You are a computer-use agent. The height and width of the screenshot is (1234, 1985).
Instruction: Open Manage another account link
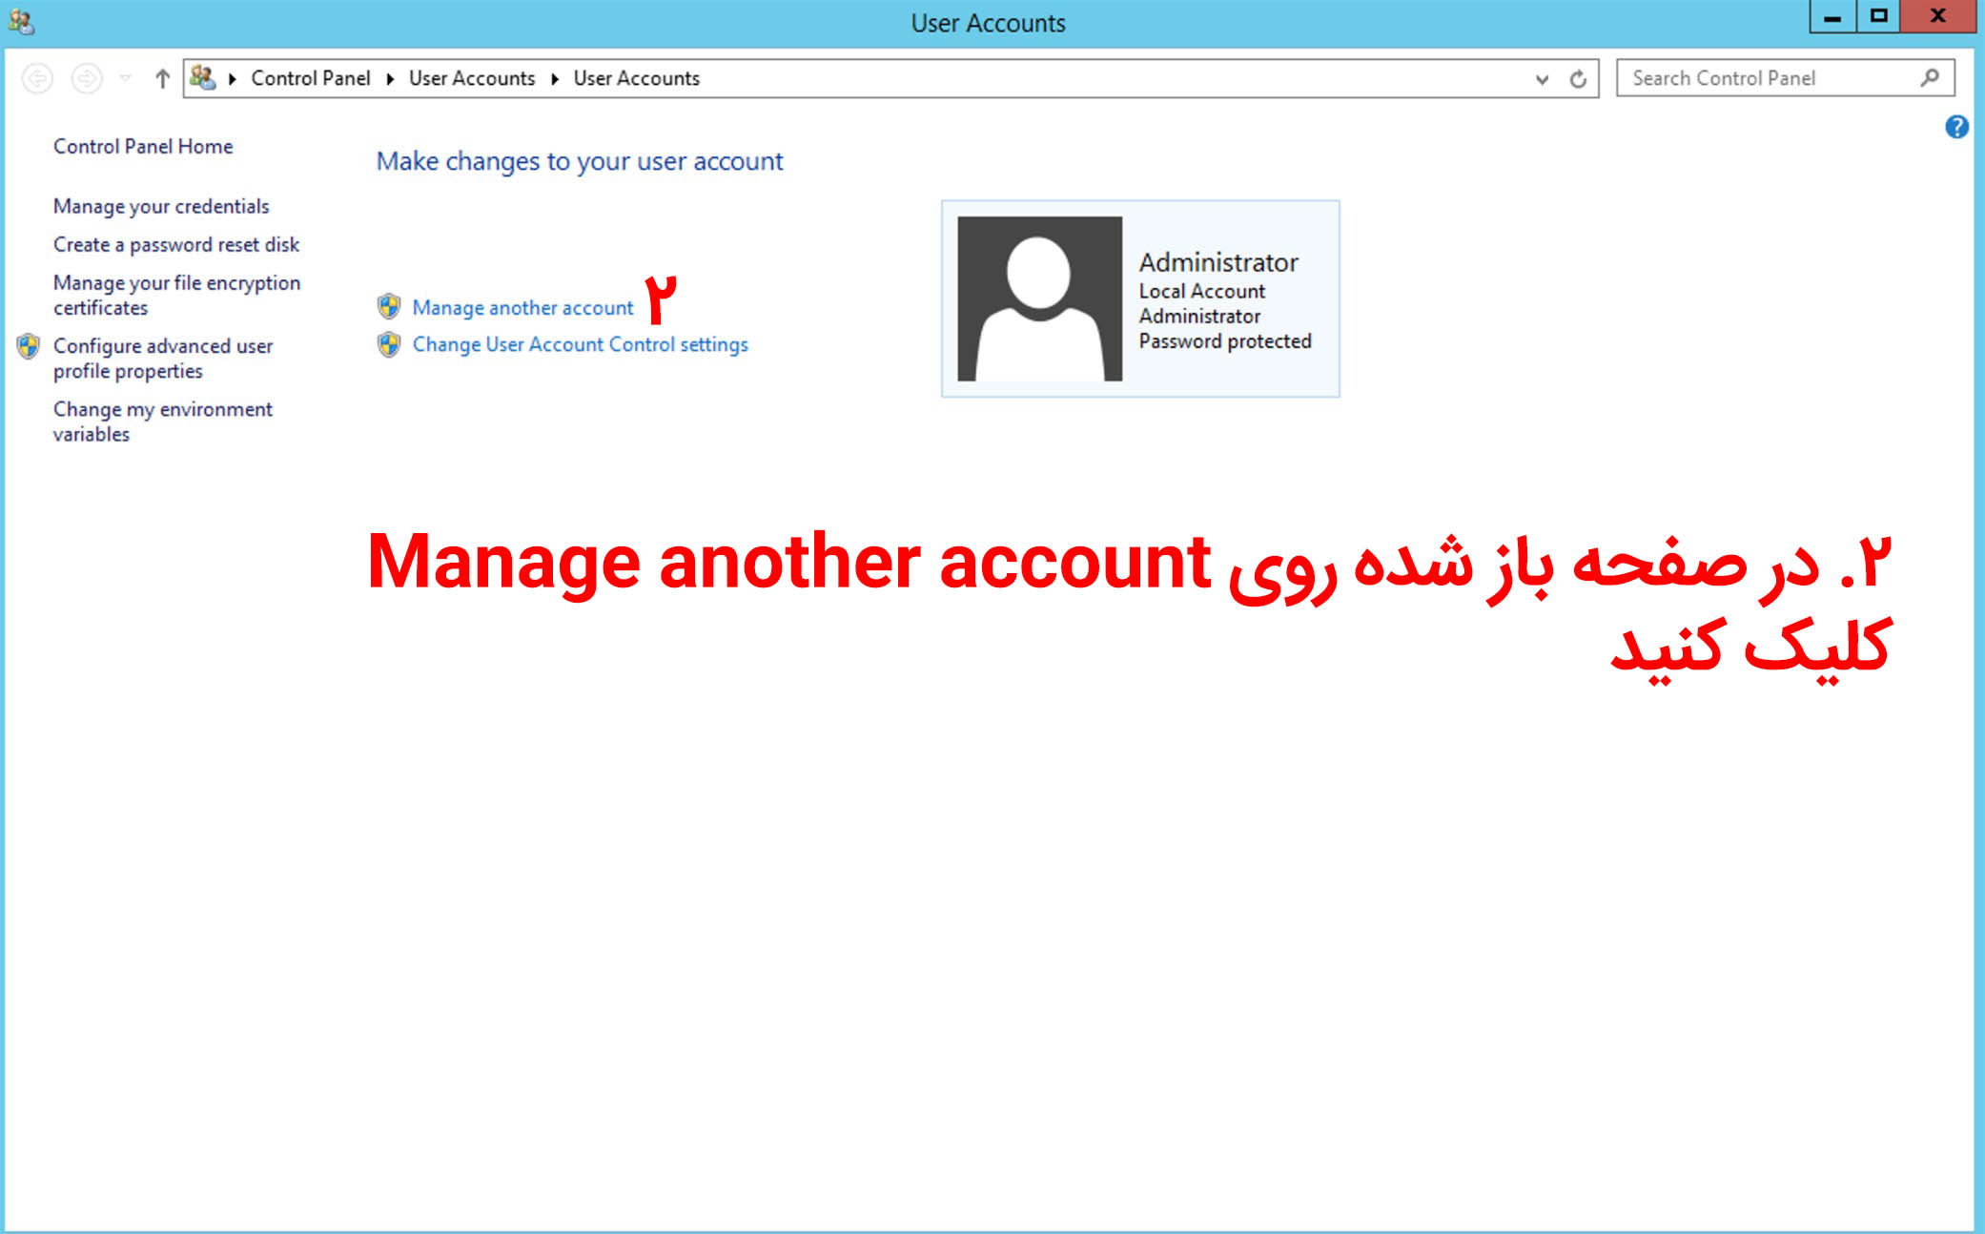[522, 307]
